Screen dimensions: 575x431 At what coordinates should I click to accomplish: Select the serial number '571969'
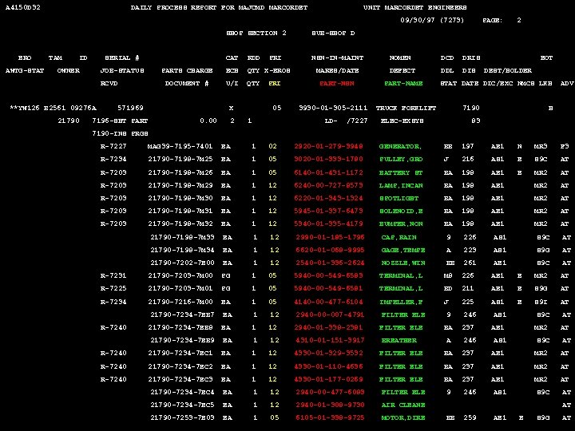pyautogui.click(x=130, y=108)
